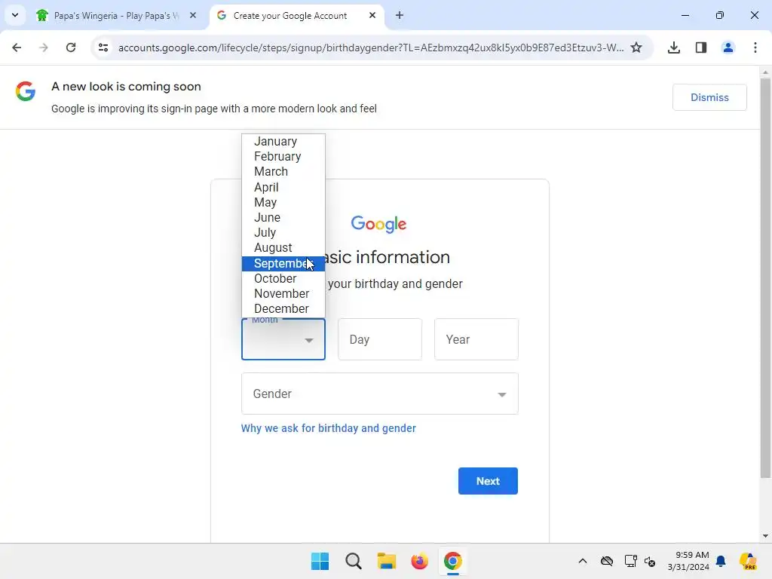Collapse the Month dropdown arrow
Viewport: 772px width, 579px height.
coord(308,340)
